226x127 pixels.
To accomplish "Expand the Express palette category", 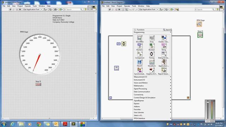I will pyautogui.click(x=152, y=103).
